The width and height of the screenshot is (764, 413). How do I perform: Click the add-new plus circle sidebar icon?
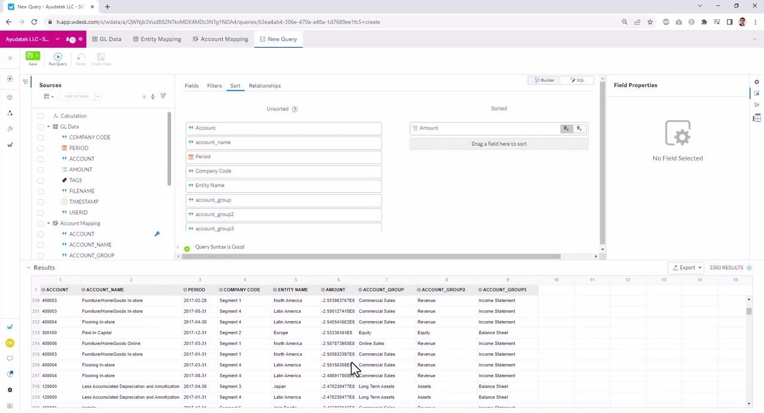pos(10,79)
